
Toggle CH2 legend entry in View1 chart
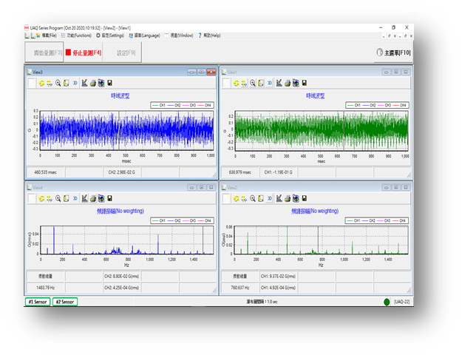click(x=370, y=105)
